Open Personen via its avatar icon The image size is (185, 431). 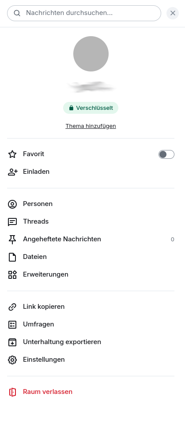[12, 204]
